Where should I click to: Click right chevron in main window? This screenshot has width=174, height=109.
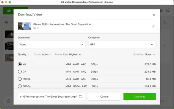(x=165, y=46)
